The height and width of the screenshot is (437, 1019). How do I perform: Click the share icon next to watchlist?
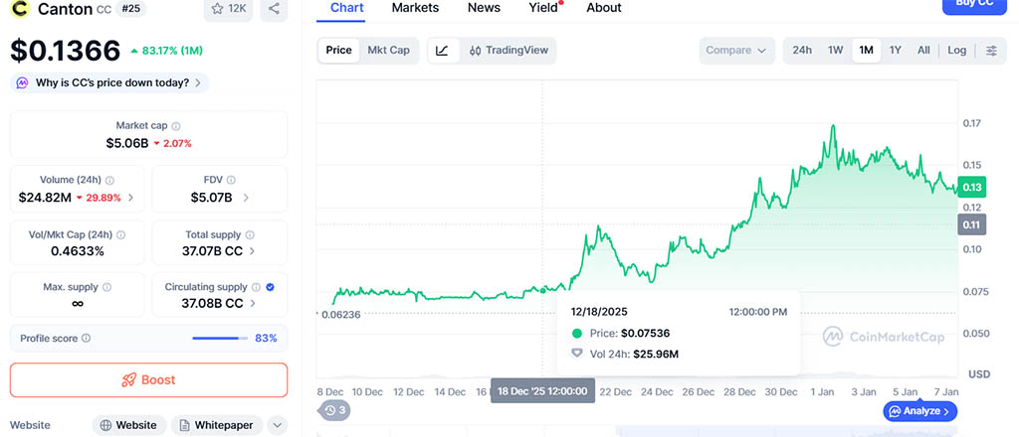click(x=274, y=9)
